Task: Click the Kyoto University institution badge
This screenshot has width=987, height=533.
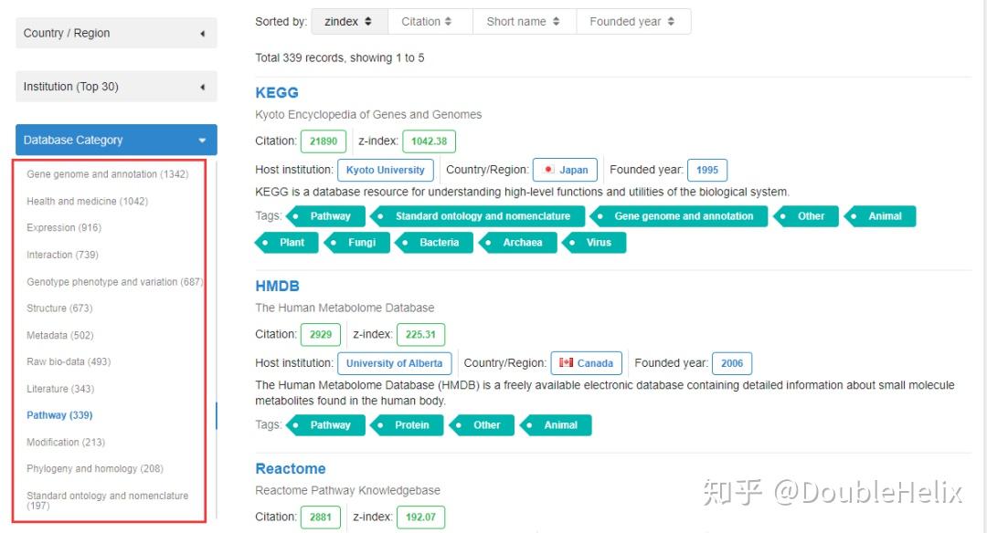Action: pyautogui.click(x=385, y=170)
